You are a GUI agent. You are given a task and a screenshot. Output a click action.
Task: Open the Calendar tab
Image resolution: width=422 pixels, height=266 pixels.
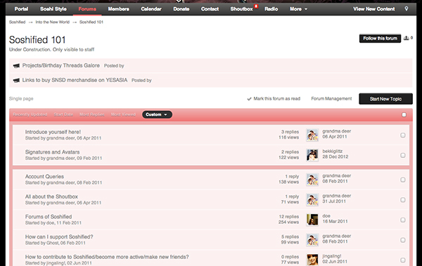pos(151,9)
